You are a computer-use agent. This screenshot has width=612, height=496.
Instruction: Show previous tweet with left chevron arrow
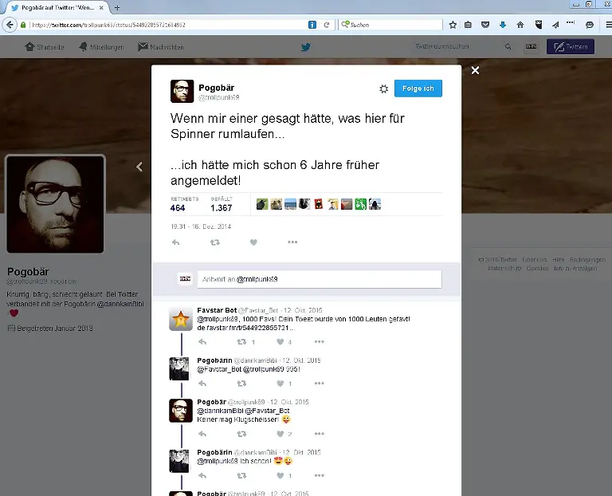point(139,167)
